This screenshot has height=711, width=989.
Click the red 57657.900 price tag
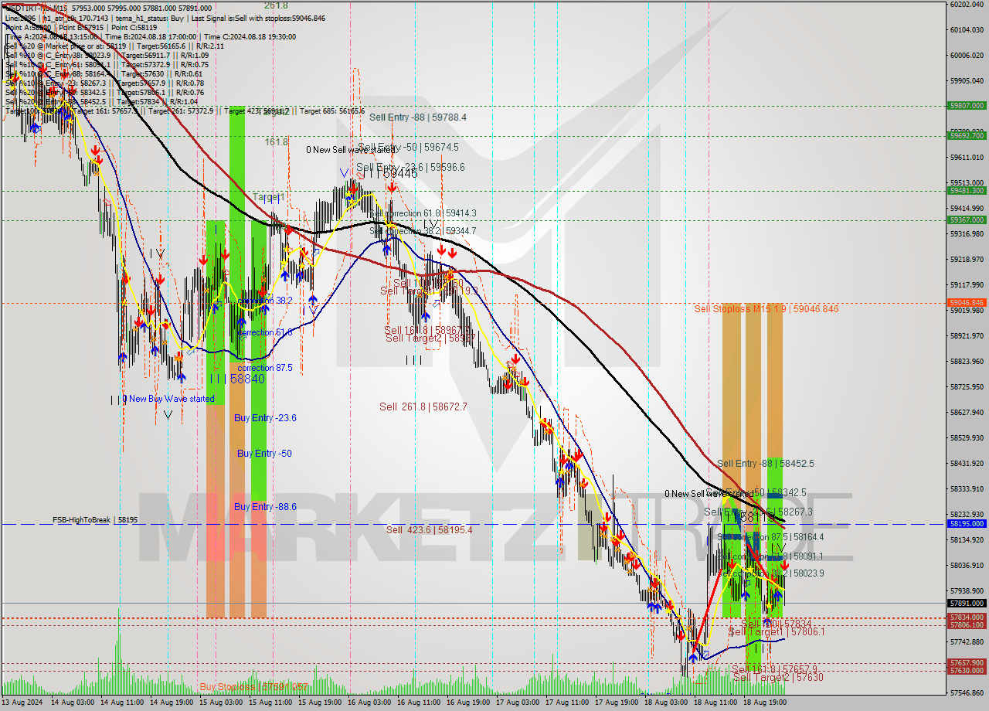tap(967, 663)
